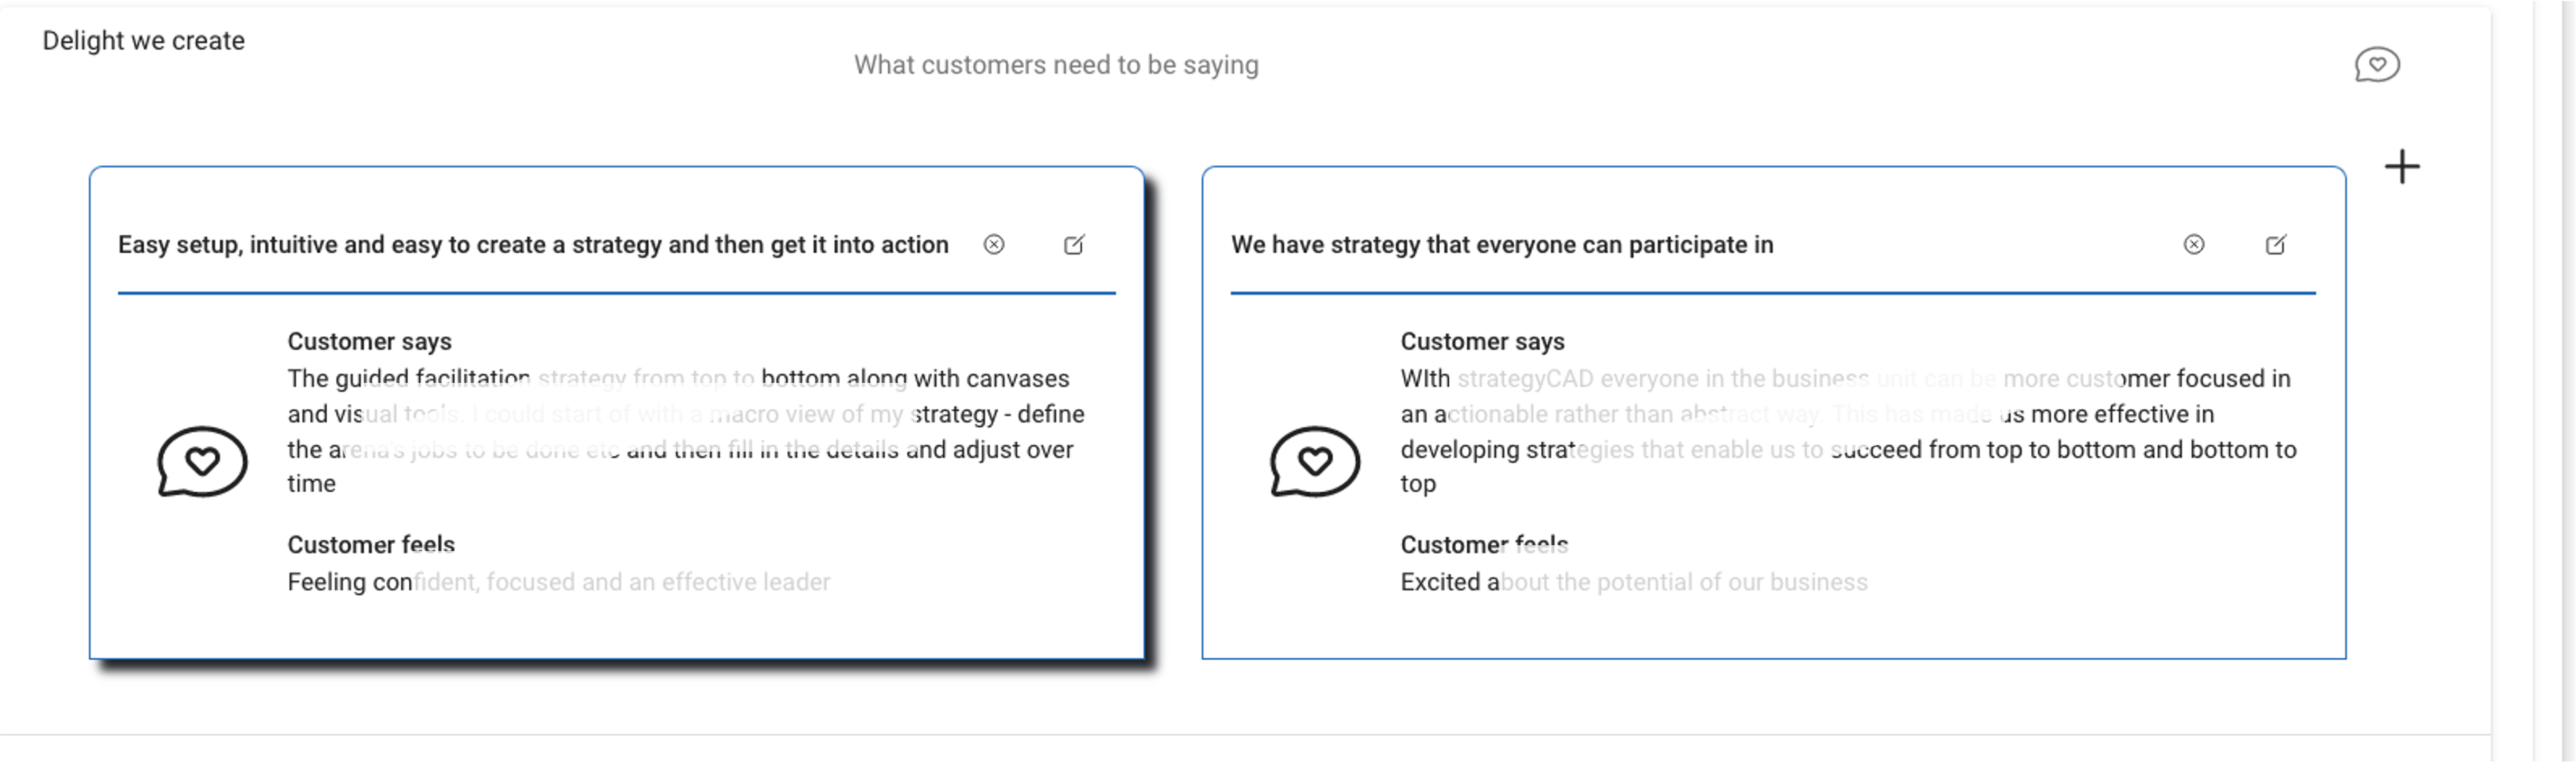Screen dimensions: 2576x763
Task: Click the heart speech bubble icon in the header
Action: tap(2376, 65)
